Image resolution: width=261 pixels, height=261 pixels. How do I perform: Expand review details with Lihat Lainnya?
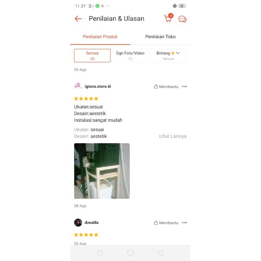pos(173,136)
